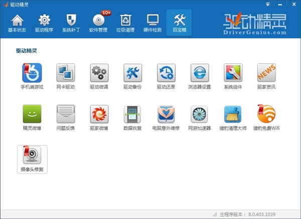Image resolution: width=301 pixels, height=219 pixels.
Task: Minimize the 驱动精灵 window
Action: point(280,4)
